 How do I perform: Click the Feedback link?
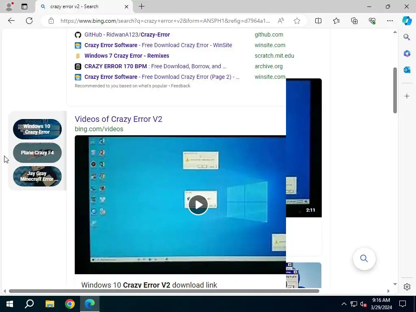[181, 86]
